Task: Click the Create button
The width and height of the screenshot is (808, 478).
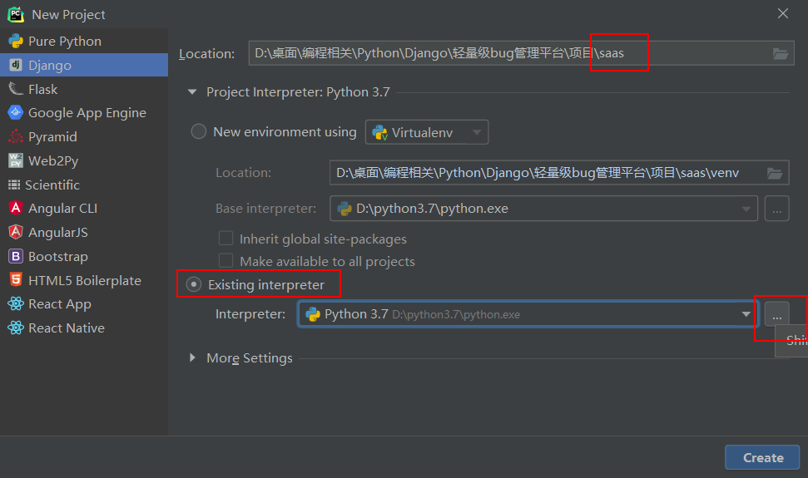Action: click(x=762, y=457)
